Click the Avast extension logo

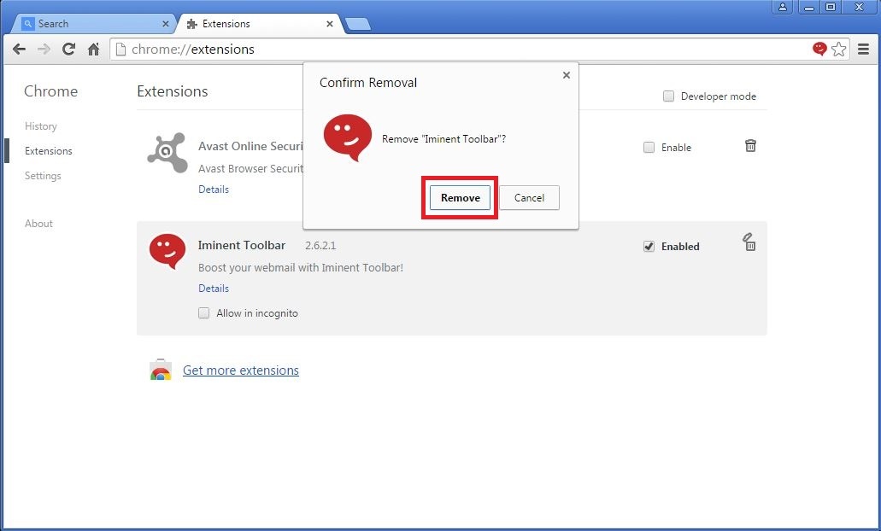point(167,153)
